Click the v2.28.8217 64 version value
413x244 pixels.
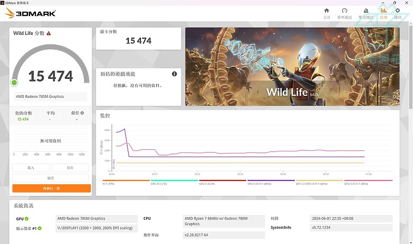224,235
